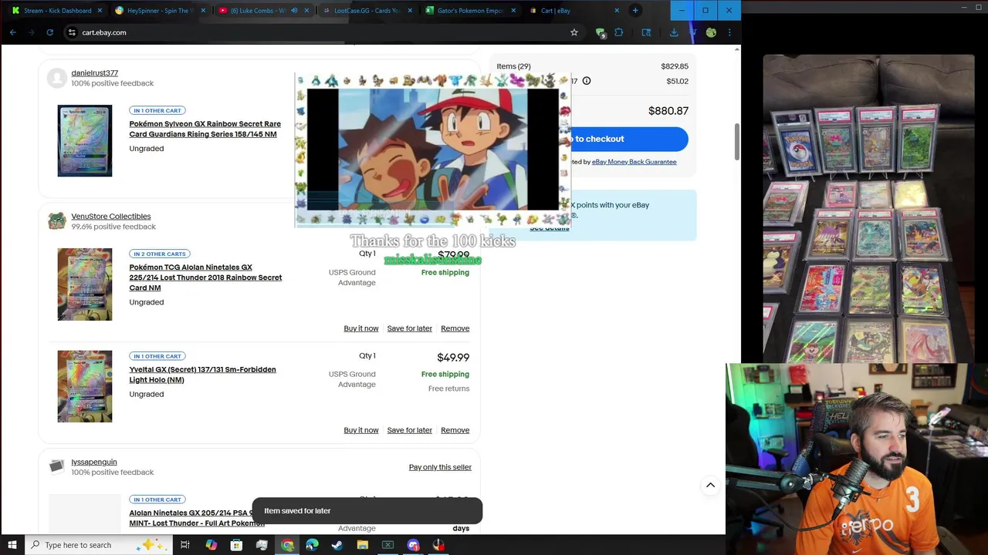Click the Yveltal GX card thumbnail

(85, 386)
